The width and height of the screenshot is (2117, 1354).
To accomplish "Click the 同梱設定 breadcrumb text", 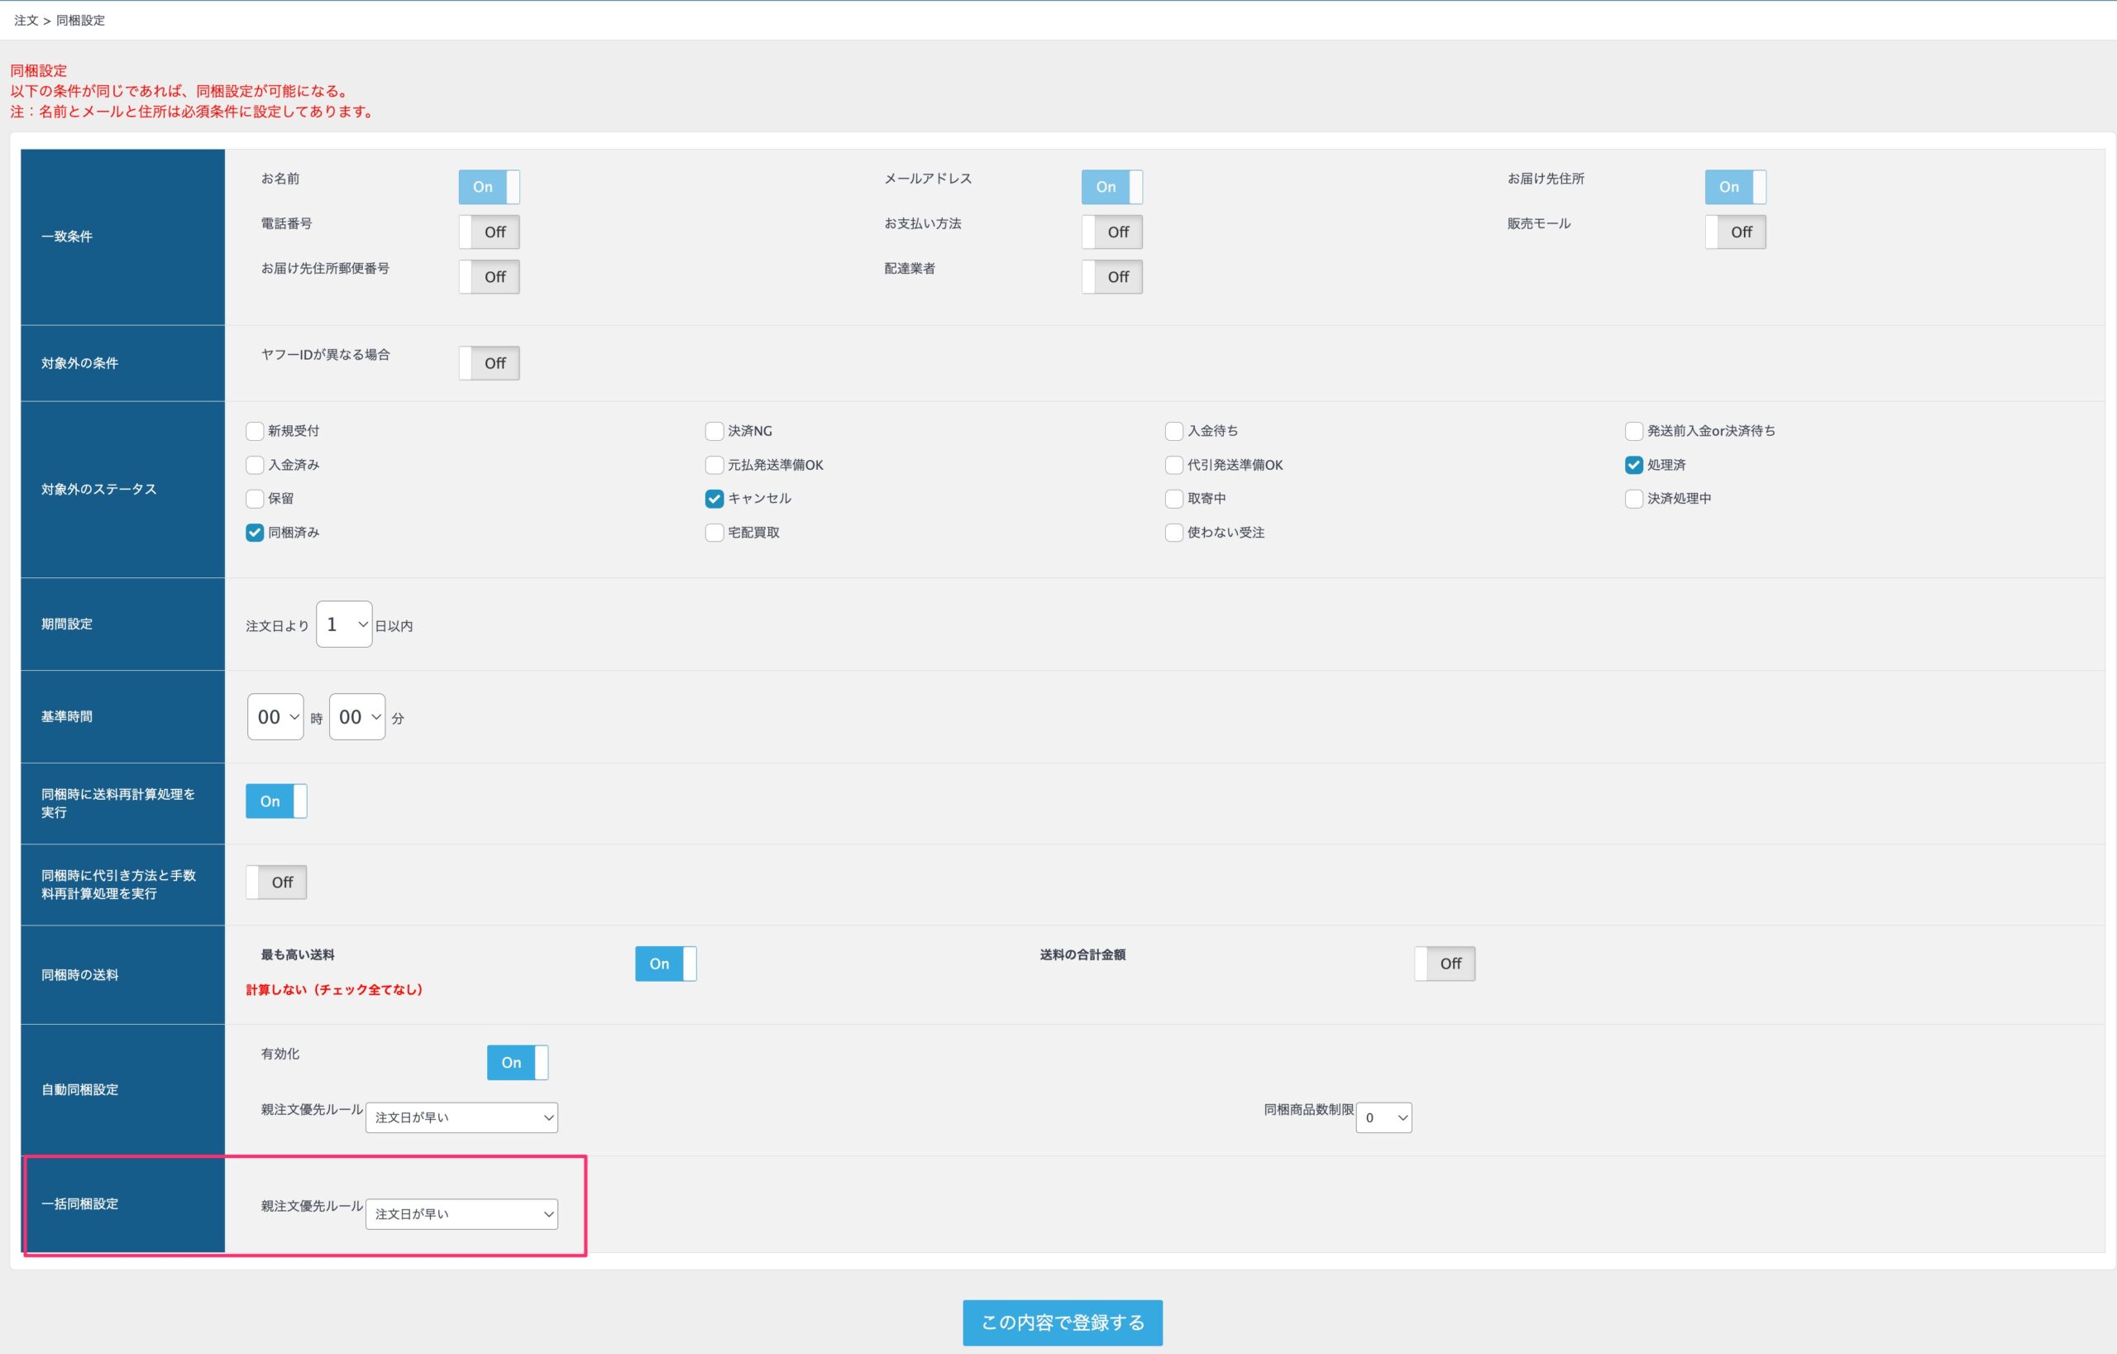I will 80,20.
